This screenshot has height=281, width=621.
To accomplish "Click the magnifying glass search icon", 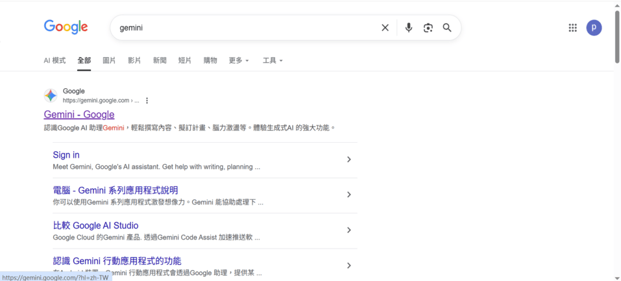I will [447, 28].
